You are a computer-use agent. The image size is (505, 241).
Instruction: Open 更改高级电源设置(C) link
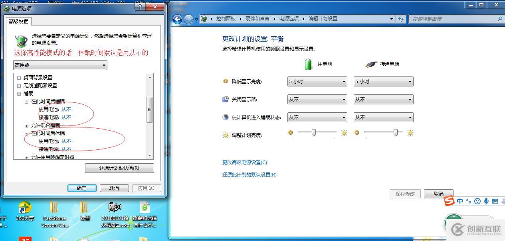click(244, 162)
